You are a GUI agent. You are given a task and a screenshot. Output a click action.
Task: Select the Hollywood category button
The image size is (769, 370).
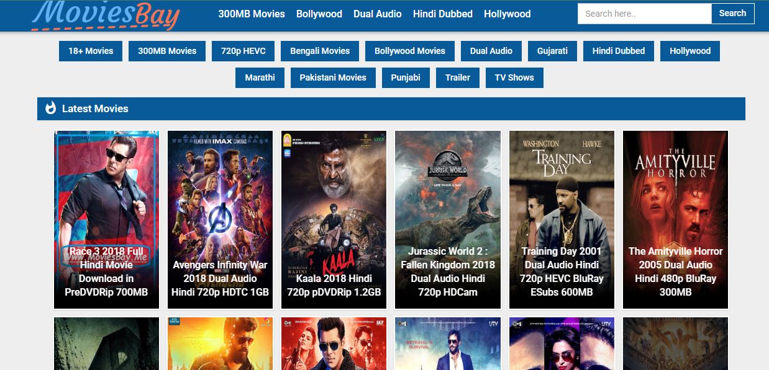point(690,51)
